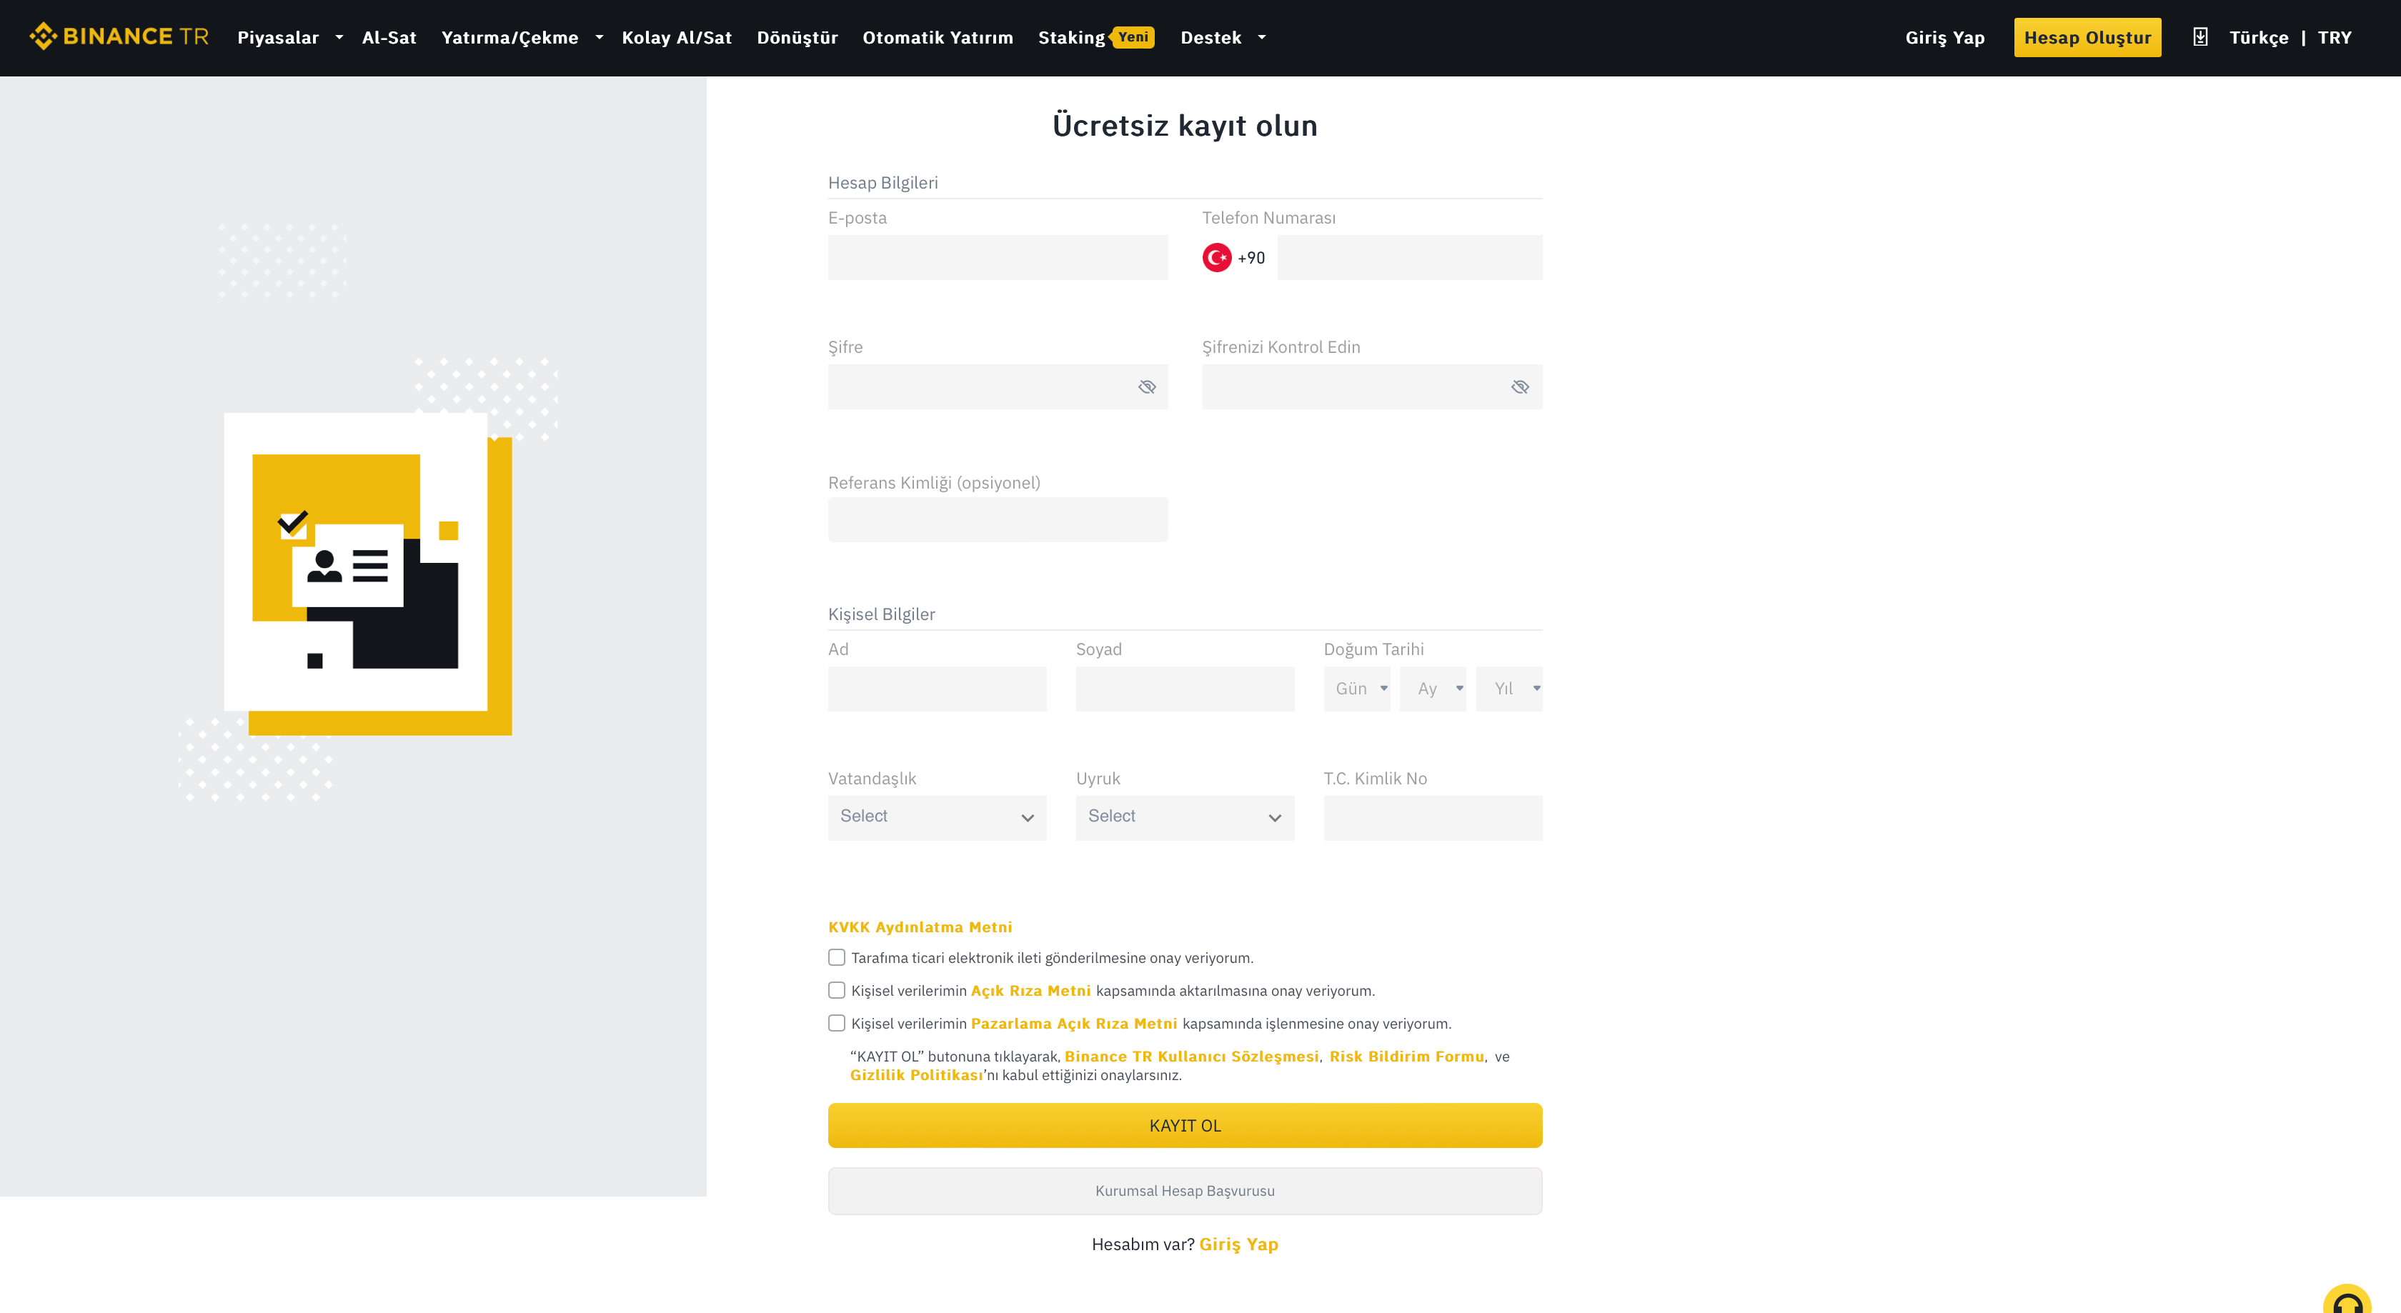Click the Hesap Oluştur button

click(x=2086, y=37)
